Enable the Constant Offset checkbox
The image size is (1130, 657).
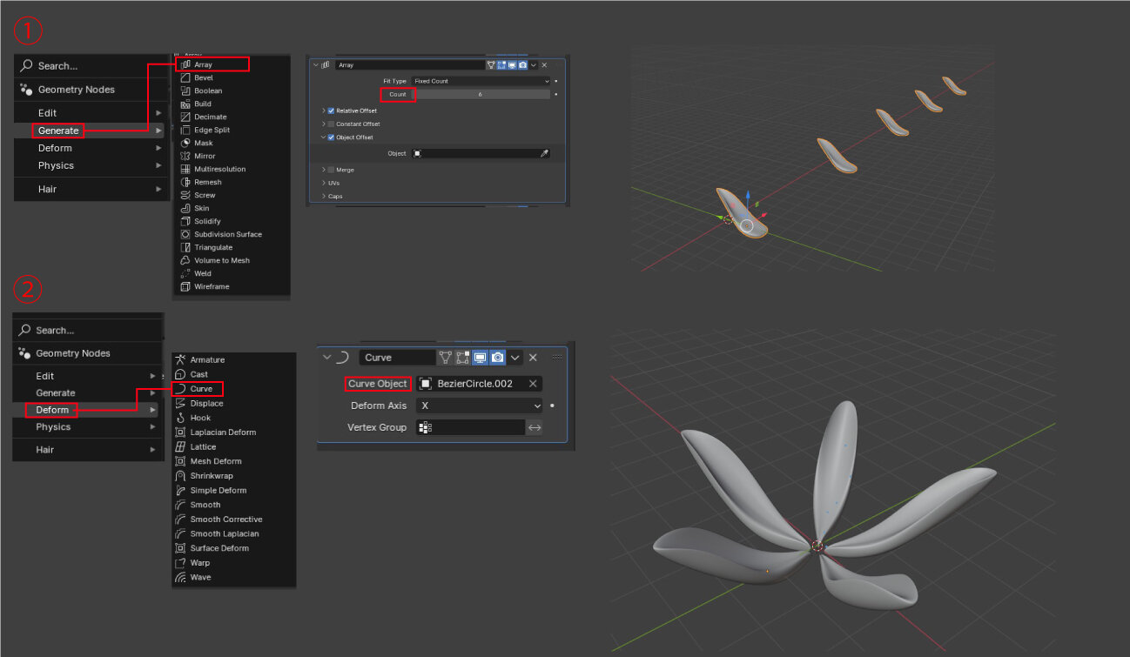(331, 124)
